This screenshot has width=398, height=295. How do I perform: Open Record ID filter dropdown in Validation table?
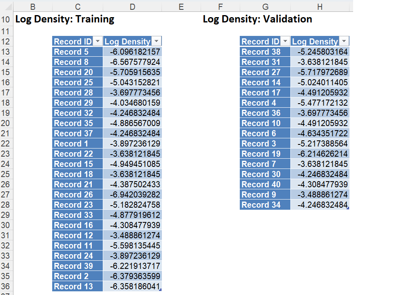[285, 42]
